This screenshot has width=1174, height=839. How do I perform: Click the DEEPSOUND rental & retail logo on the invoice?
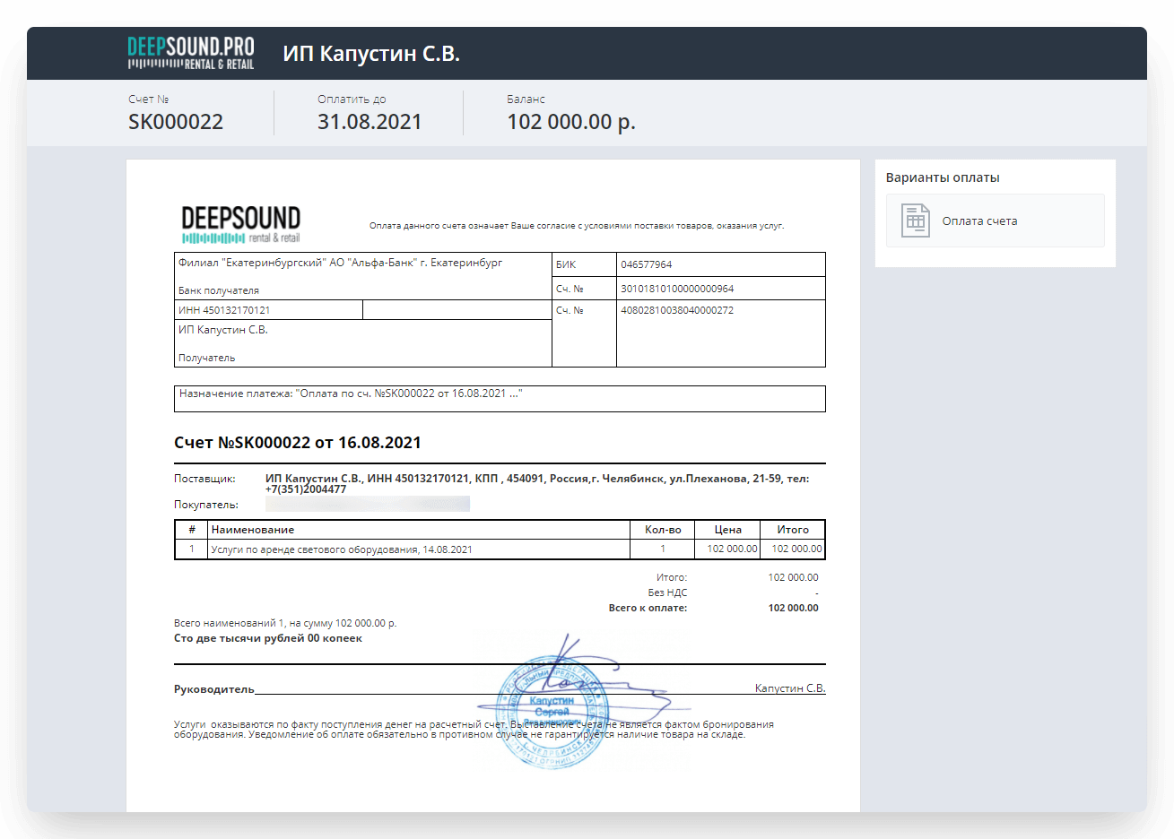pyautogui.click(x=240, y=224)
